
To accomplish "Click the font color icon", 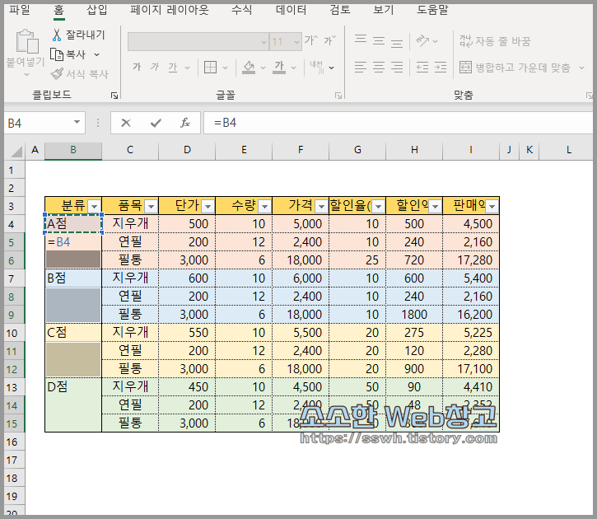I will 279,68.
